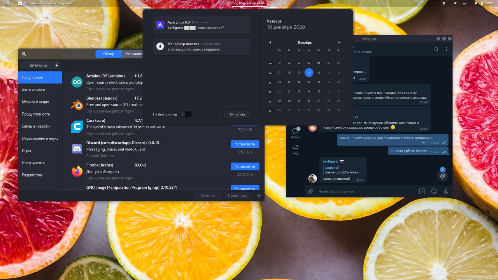The image size is (498, 280).
Task: Open the Новые chats folder in Telegram
Action: [295, 133]
